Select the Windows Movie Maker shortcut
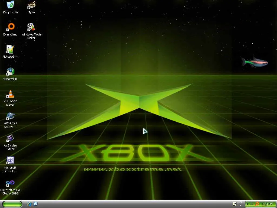This screenshot has height=208, width=277. pyautogui.click(x=31, y=31)
